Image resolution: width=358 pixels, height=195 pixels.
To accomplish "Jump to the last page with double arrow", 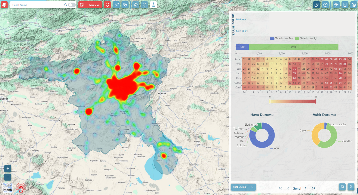I will [x=314, y=188].
